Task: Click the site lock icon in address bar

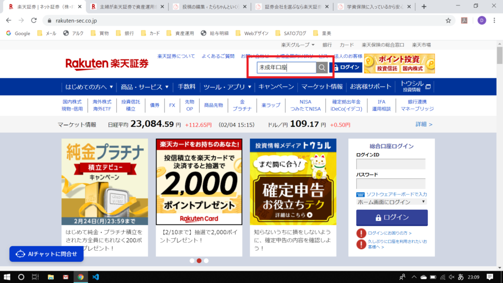Action: [49, 21]
